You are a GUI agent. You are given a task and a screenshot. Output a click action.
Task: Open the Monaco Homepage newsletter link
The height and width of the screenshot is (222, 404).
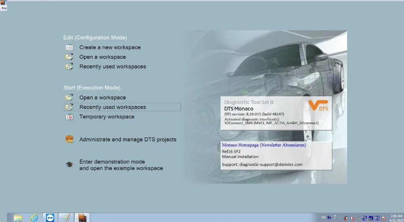click(264, 145)
